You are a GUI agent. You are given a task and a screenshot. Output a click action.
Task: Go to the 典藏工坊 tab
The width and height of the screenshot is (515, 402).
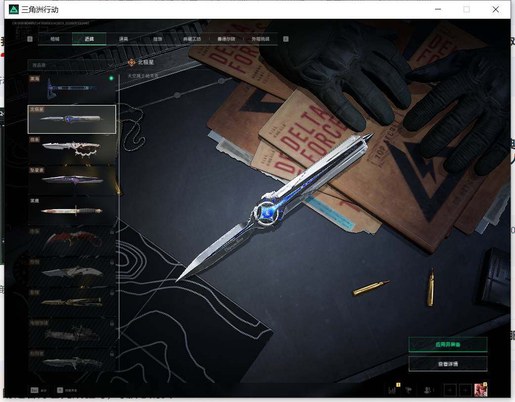pyautogui.click(x=192, y=38)
